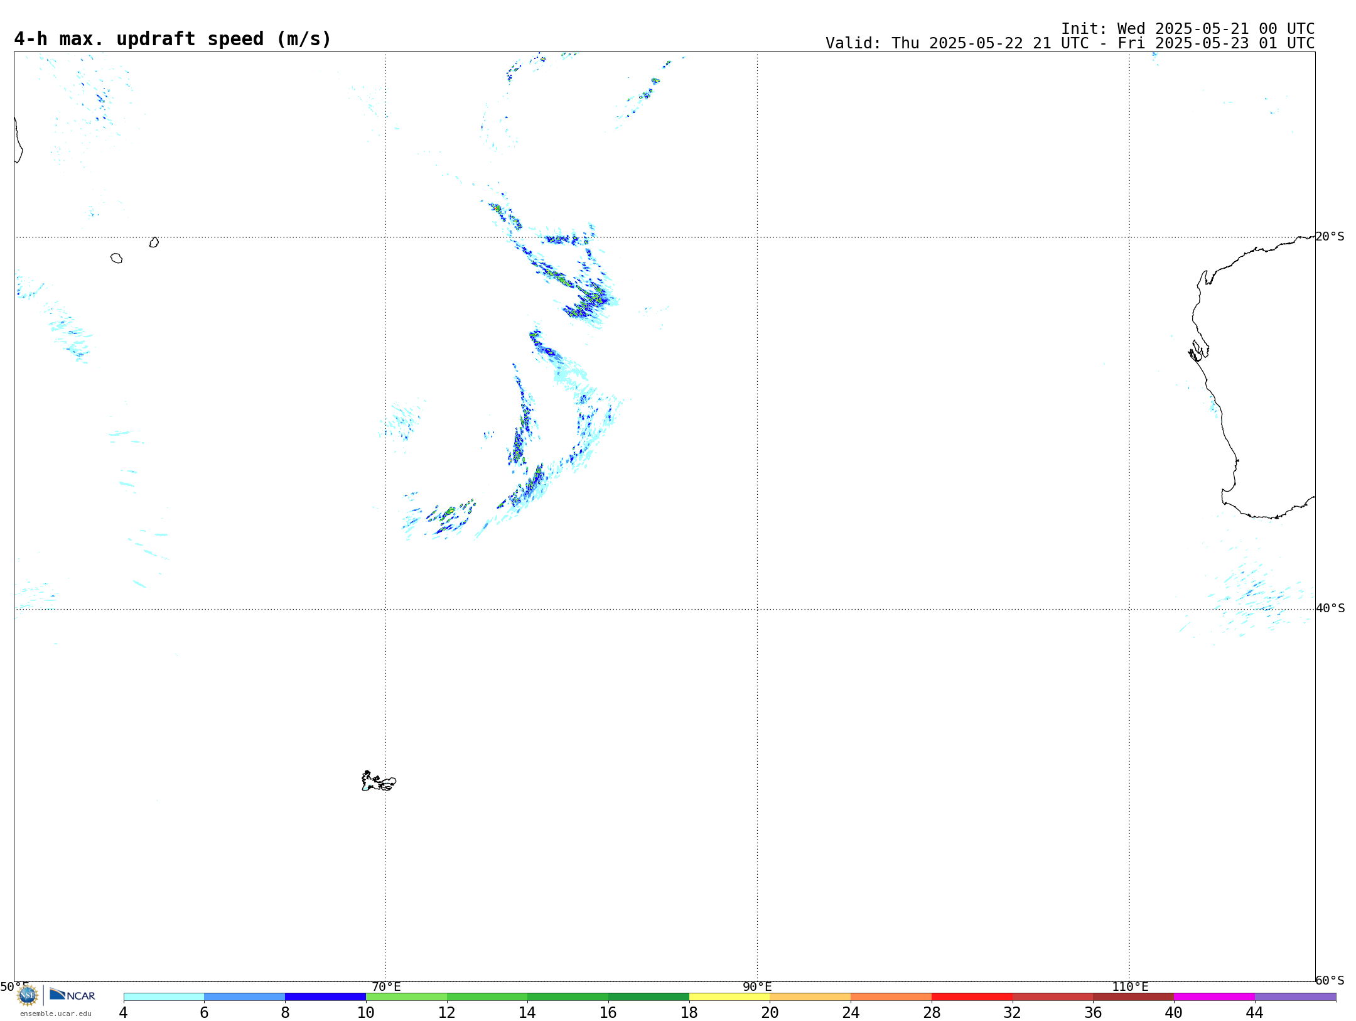Click the 90°E longitude label
Screen dimensions: 1356x1021
coord(757,987)
